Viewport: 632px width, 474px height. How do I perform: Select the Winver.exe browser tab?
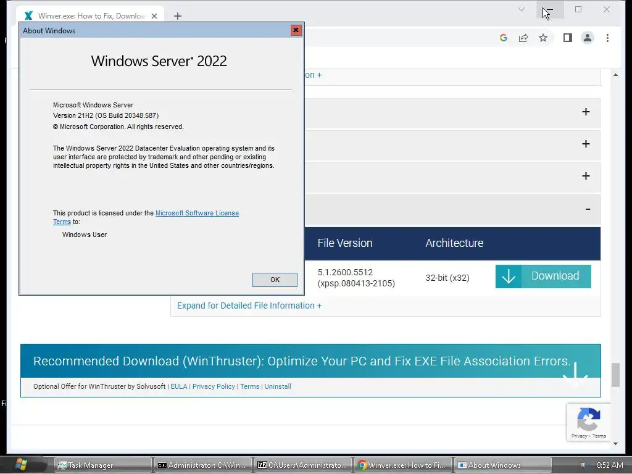click(90, 16)
